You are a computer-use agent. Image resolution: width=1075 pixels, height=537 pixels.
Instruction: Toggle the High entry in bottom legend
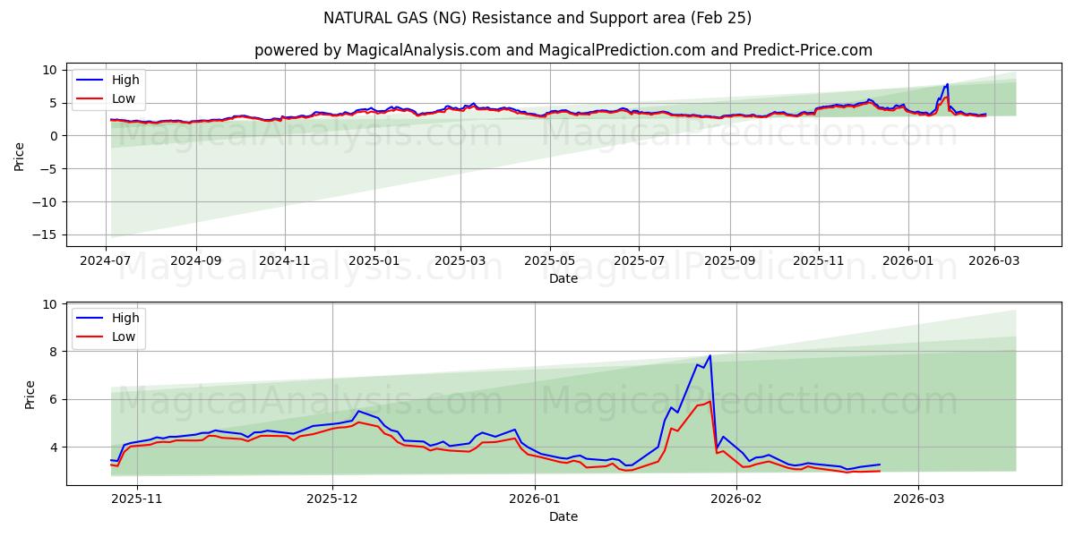pos(125,317)
